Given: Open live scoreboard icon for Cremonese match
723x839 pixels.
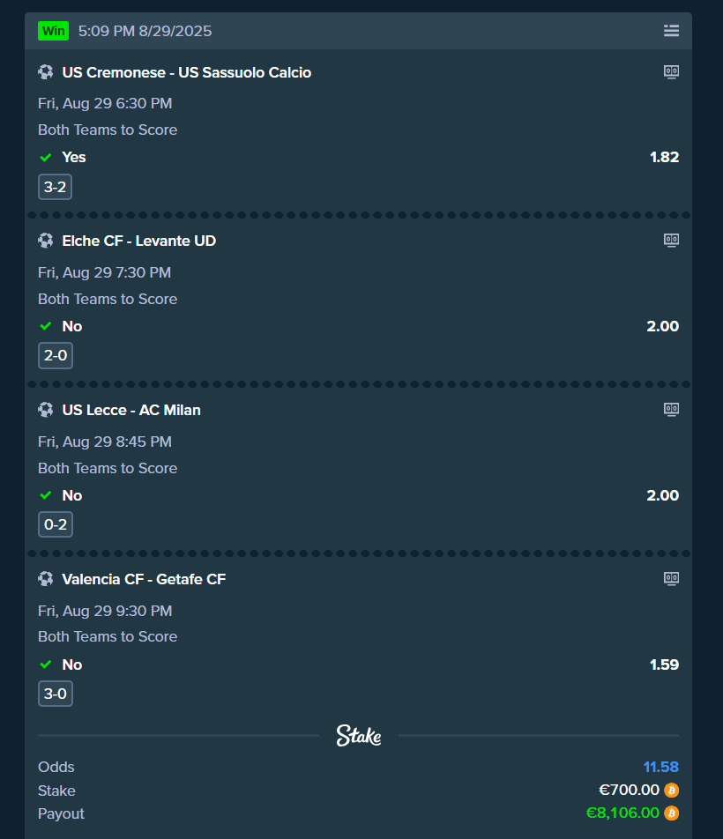Looking at the screenshot, I should [x=671, y=72].
